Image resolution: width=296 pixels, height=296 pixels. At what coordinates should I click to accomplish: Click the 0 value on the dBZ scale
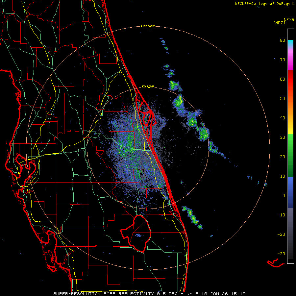(284, 196)
